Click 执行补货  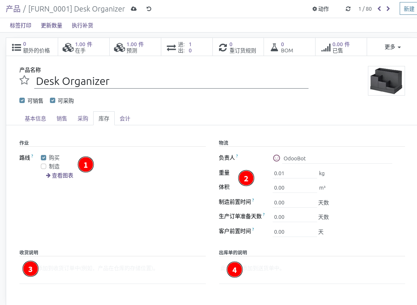click(x=82, y=26)
